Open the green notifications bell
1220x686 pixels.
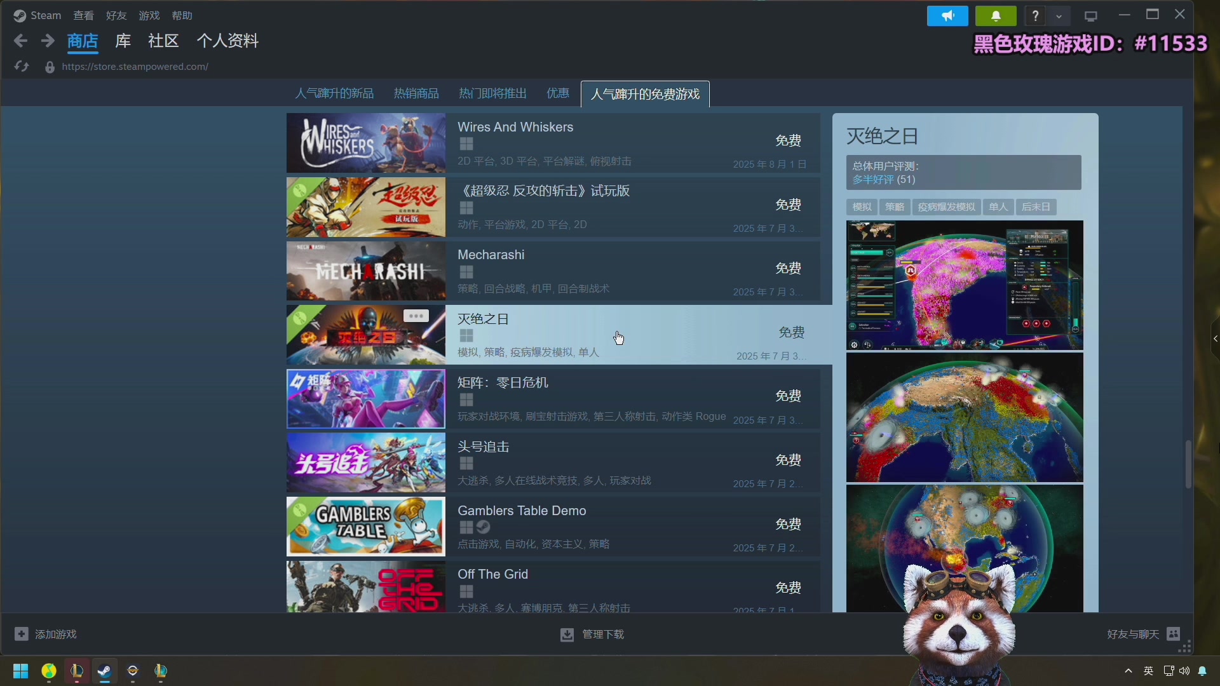[x=996, y=16]
